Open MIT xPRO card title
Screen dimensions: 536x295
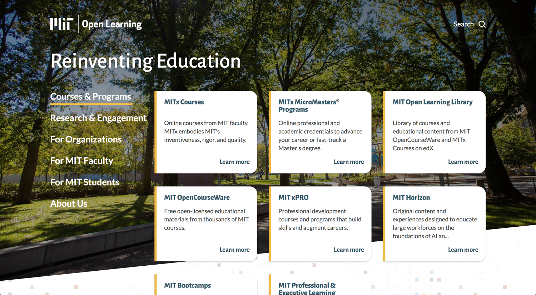point(293,197)
